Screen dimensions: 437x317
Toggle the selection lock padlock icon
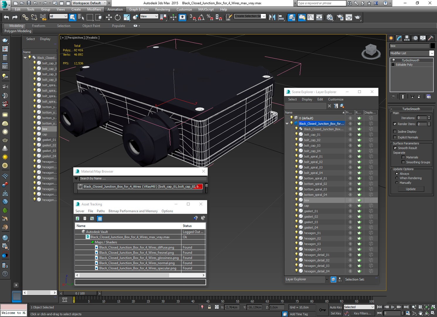point(209,307)
